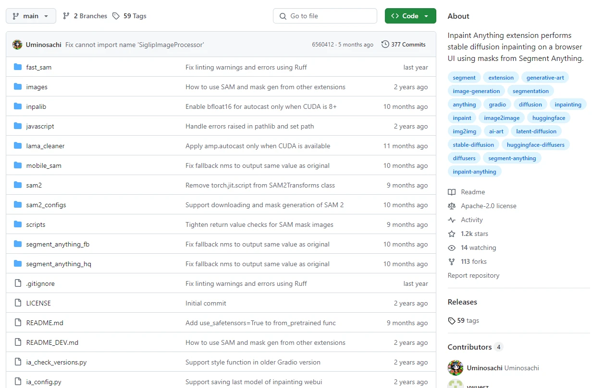Click the Go to file search field

(325, 16)
